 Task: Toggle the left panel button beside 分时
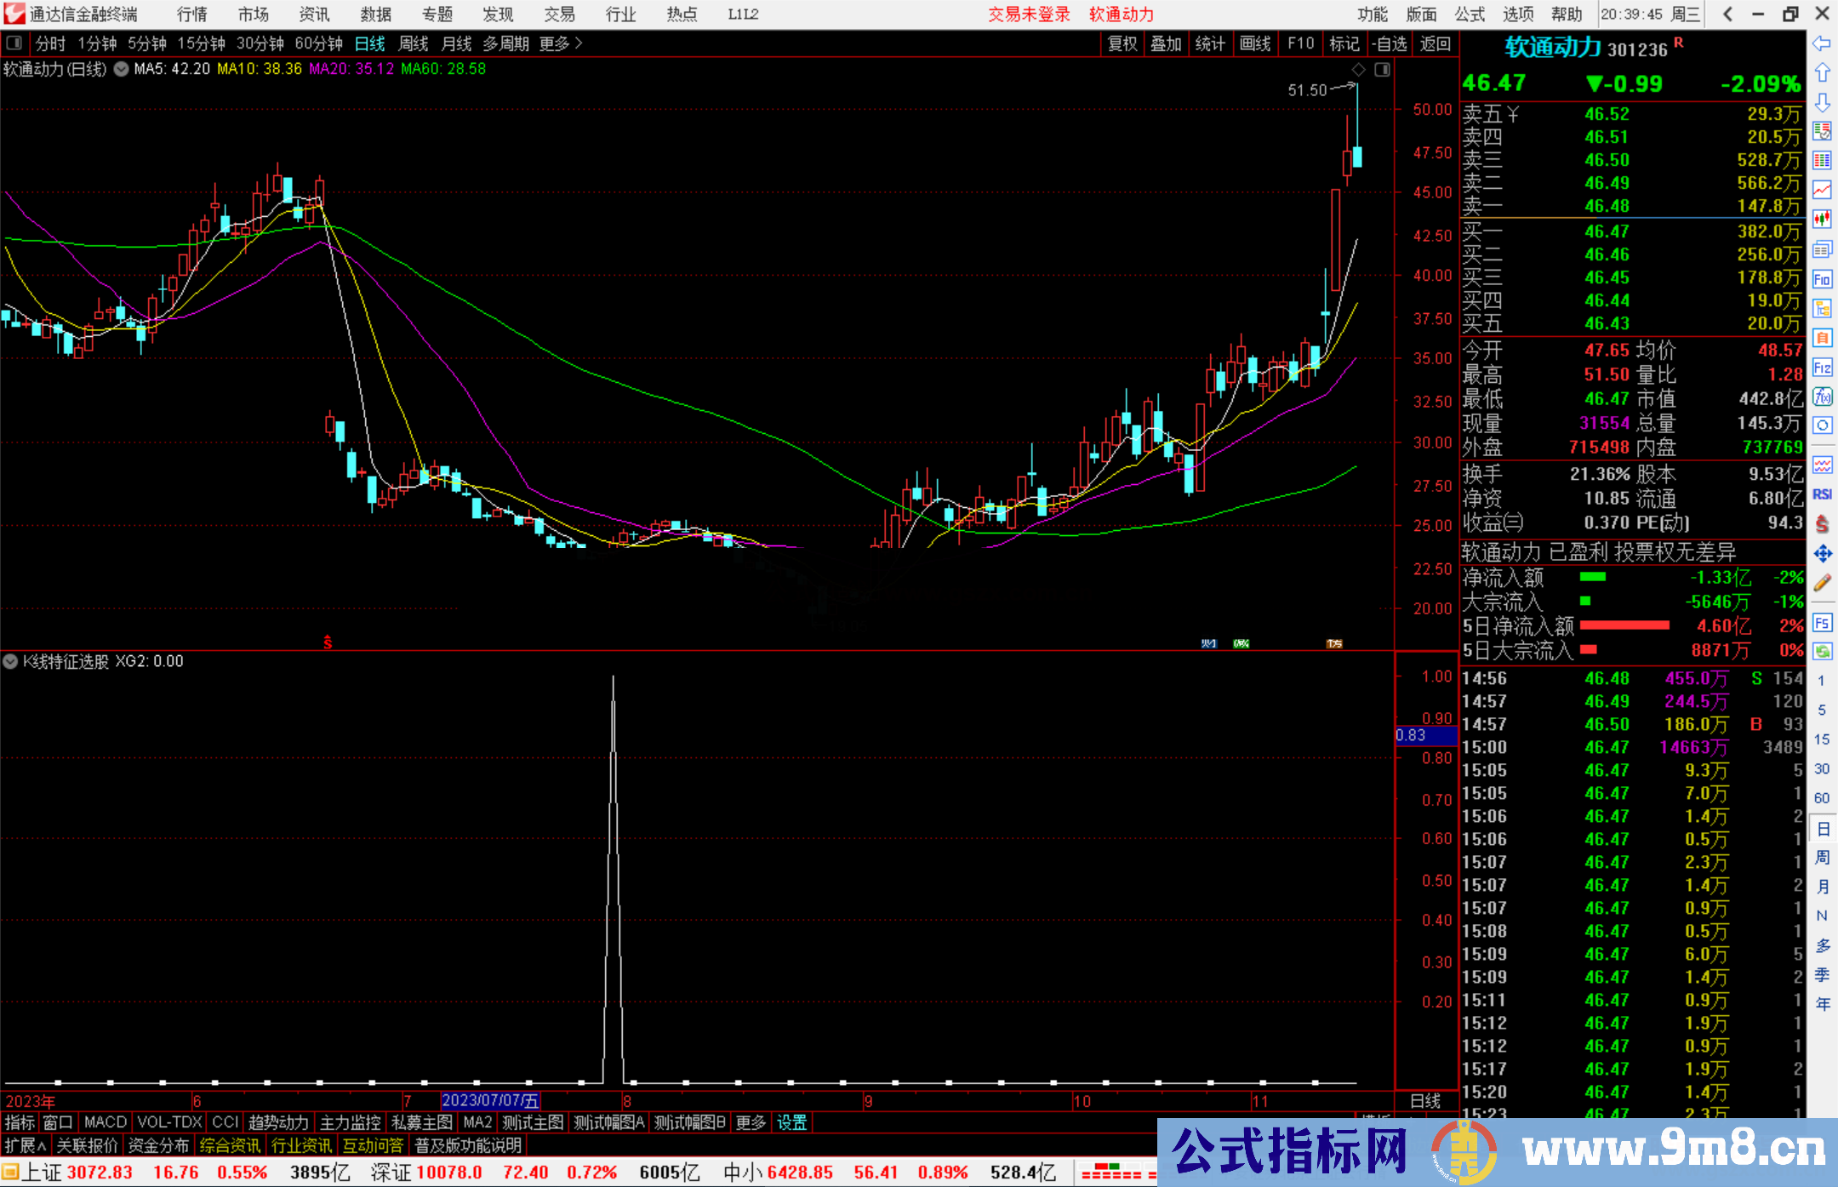pyautogui.click(x=14, y=43)
